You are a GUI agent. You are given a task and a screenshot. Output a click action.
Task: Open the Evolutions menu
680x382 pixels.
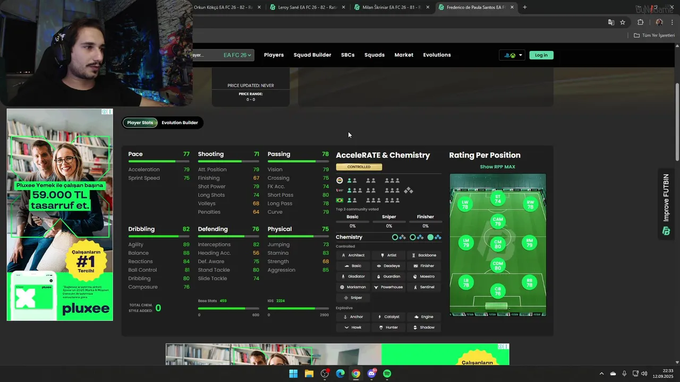[437, 55]
